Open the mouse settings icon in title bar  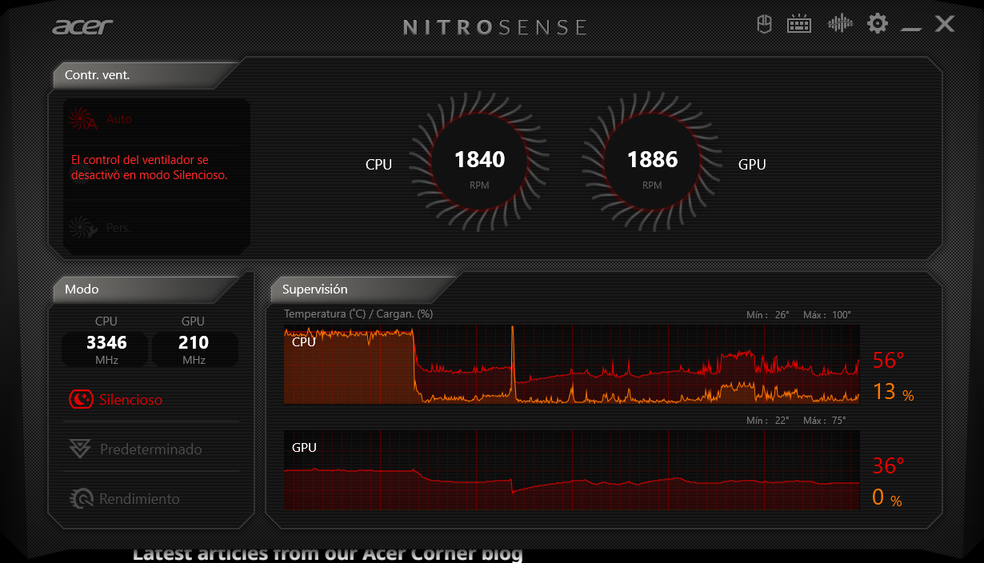(x=765, y=24)
